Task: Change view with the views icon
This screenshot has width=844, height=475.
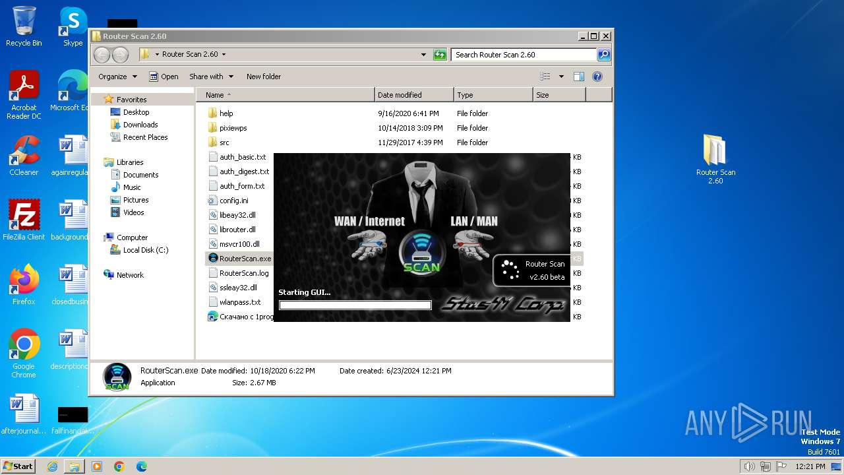Action: tap(545, 77)
